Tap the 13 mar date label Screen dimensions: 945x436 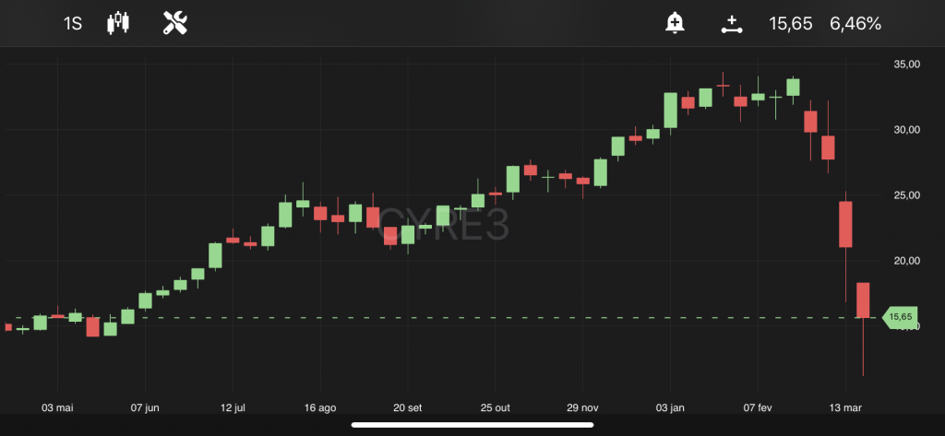(845, 407)
